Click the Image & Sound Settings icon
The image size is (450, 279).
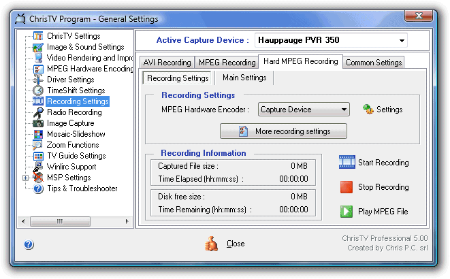38,47
